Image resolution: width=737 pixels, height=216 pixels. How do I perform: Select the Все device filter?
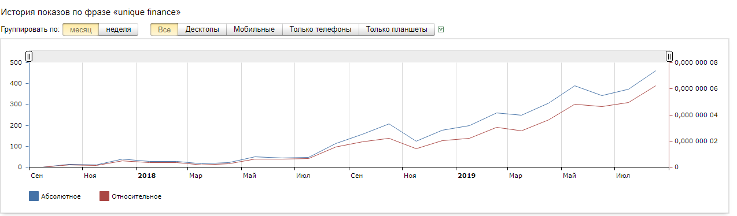click(x=164, y=29)
